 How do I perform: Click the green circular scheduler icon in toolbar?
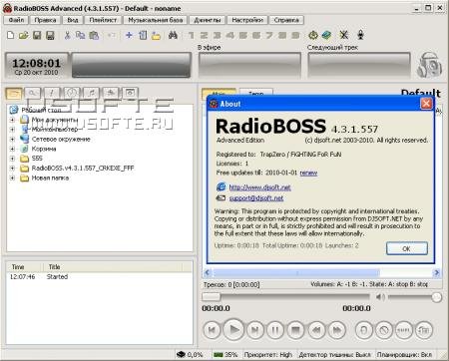point(313,35)
